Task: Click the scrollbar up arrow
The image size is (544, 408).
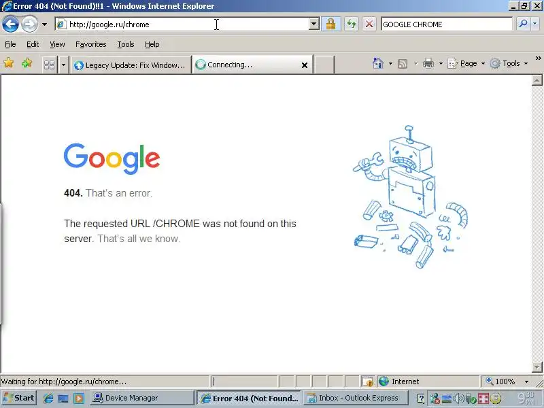Action: pos(537,80)
